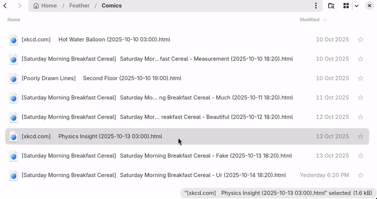Switch to grid view layout

click(346, 6)
